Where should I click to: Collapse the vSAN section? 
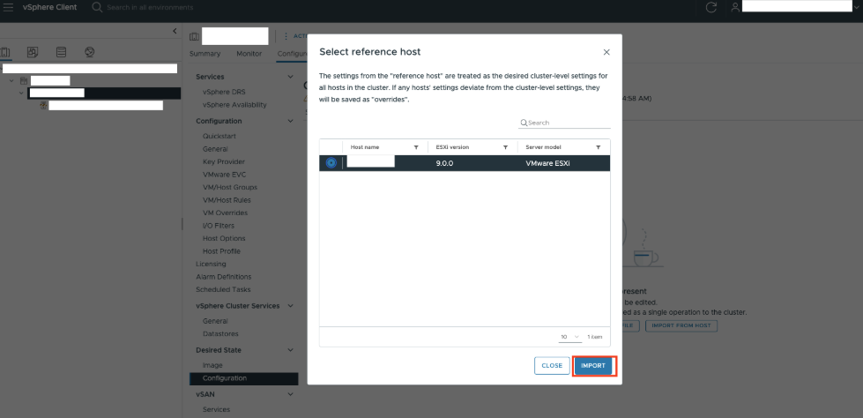(291, 394)
